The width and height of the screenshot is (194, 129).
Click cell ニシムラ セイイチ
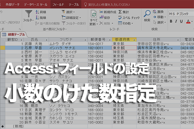click(68, 52)
